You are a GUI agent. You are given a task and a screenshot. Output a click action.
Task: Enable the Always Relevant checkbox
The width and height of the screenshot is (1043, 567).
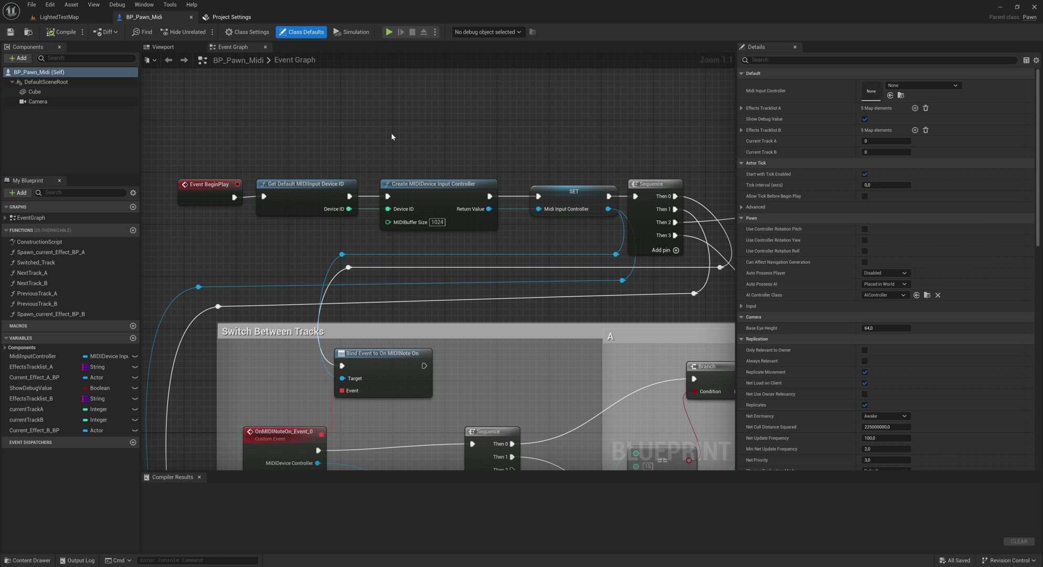pyautogui.click(x=864, y=361)
